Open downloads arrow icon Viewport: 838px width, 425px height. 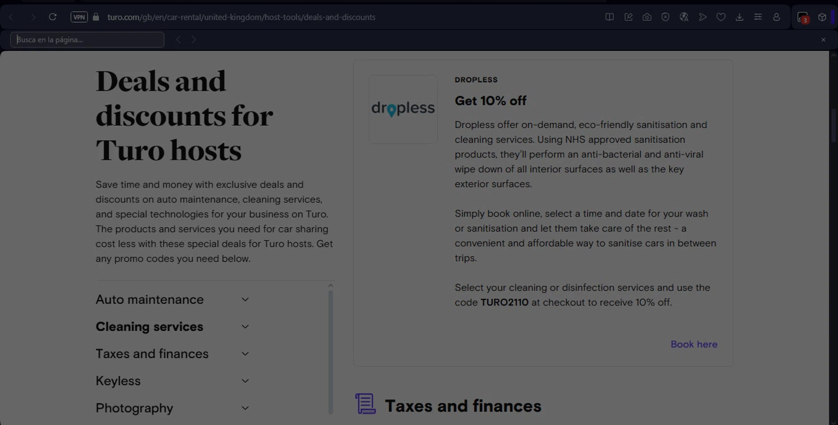739,17
